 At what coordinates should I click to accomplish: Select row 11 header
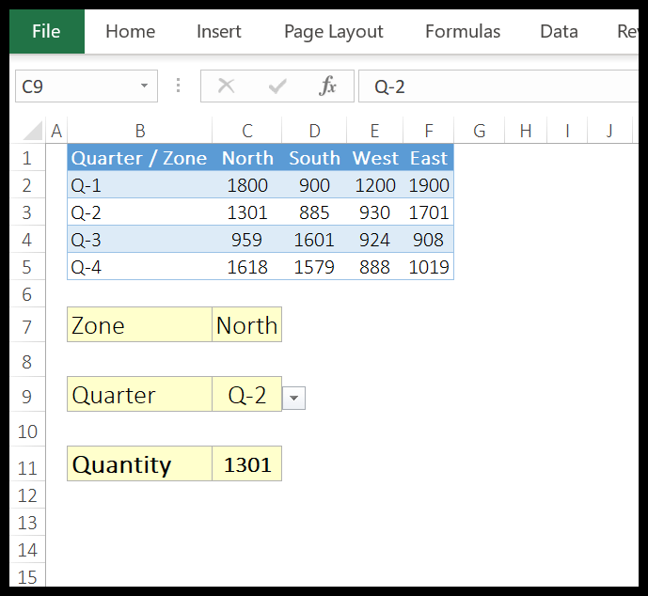click(27, 464)
